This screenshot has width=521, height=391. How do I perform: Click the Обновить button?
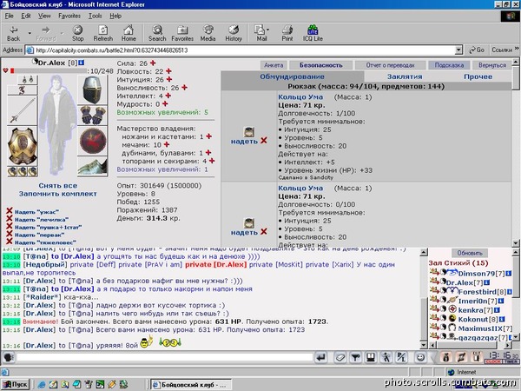click(x=469, y=253)
